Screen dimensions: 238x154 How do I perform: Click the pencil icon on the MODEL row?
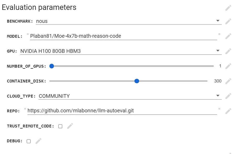[x=228, y=36]
